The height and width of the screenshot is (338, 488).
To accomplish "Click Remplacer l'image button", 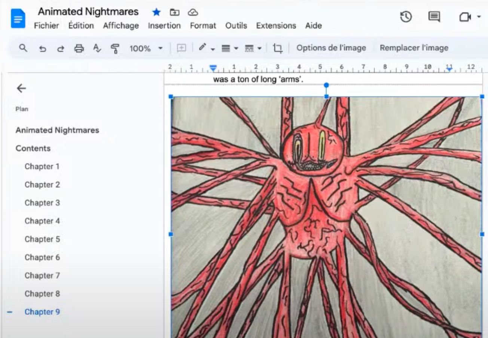I will (x=414, y=48).
